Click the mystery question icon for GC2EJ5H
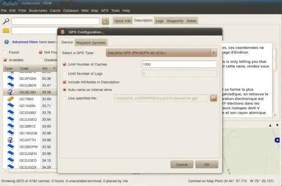This screenshot has width=282, height=186. tap(11, 92)
